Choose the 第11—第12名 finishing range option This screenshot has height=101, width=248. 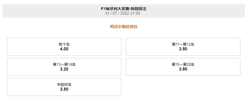pyautogui.click(x=183, y=47)
